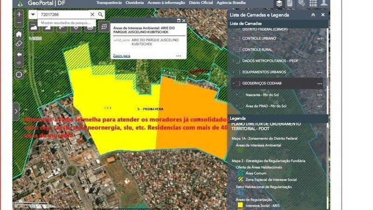
Task: Clear the search text with X
Action: 92,14
